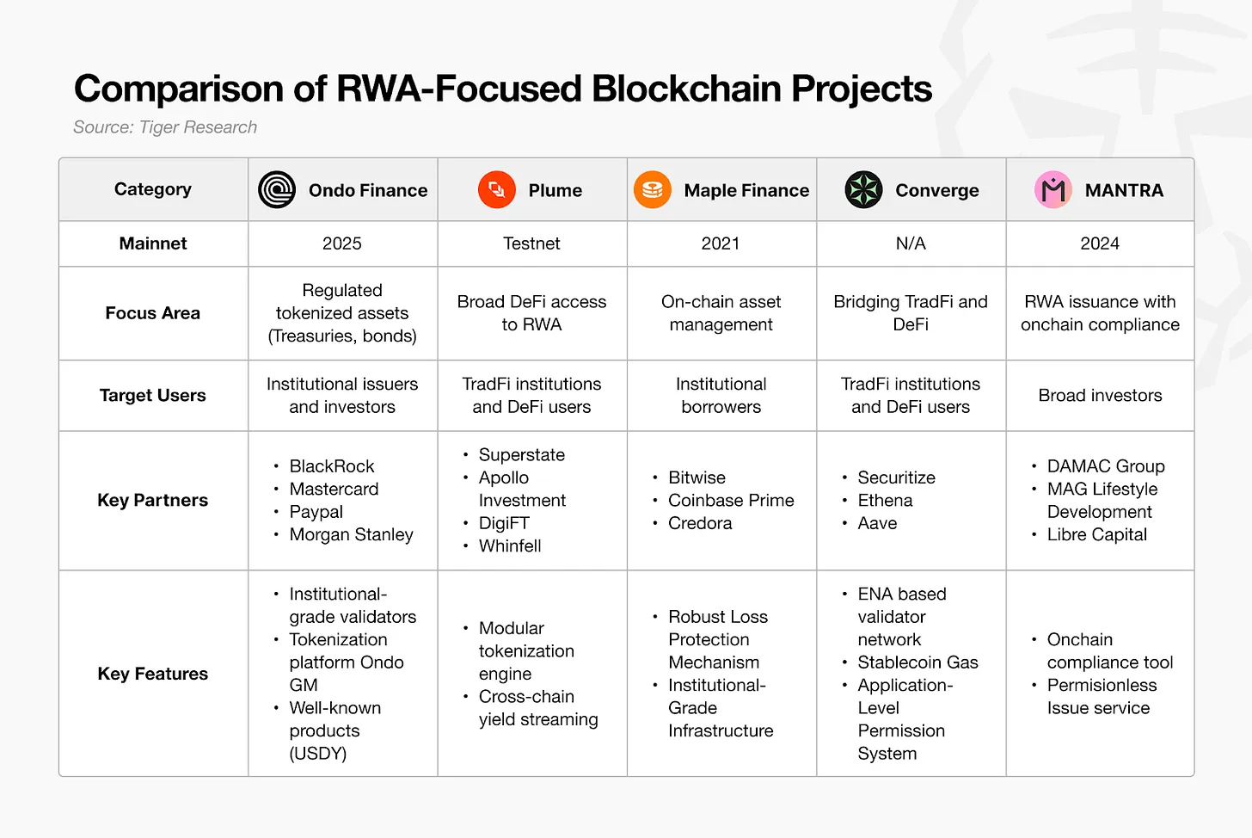Click the Ondo Finance circular logo
This screenshot has height=838, width=1252.
point(277,190)
